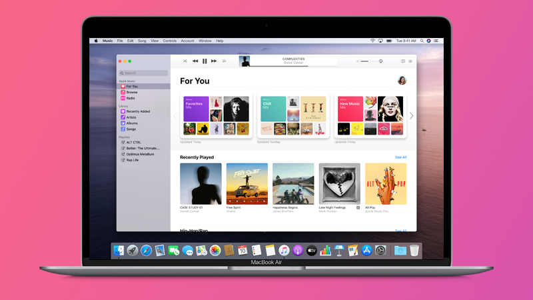Open System Preferences in the Dock
This screenshot has height=300, width=533.
pos(380,251)
